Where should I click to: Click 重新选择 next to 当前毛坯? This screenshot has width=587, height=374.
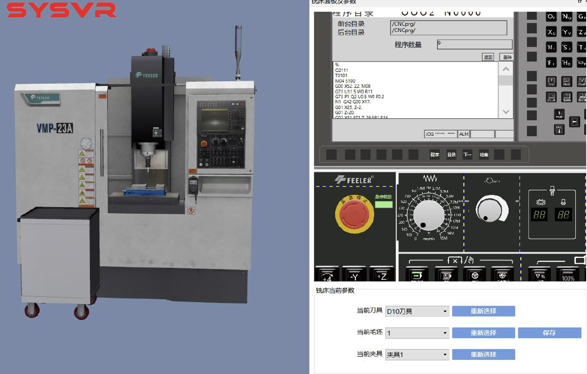[483, 333]
